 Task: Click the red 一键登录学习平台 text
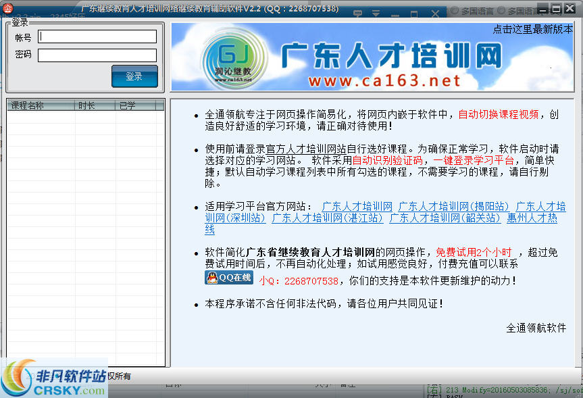coord(474,161)
